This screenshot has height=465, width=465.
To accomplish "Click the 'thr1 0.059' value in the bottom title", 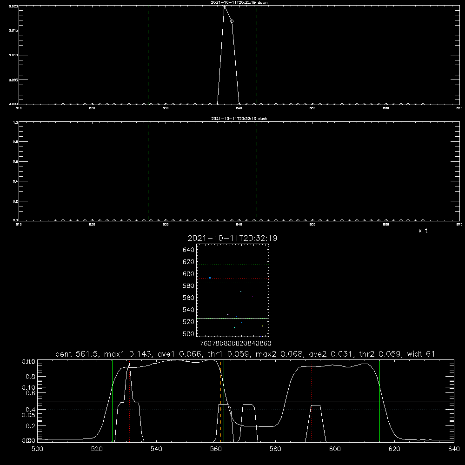I will (x=231, y=354).
